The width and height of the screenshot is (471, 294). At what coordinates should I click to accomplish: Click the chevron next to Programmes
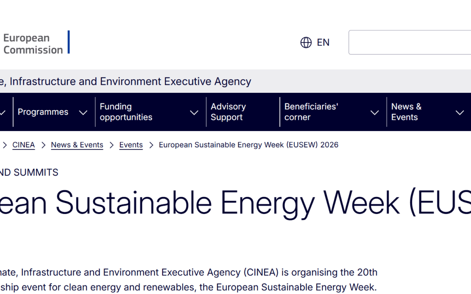tap(83, 112)
